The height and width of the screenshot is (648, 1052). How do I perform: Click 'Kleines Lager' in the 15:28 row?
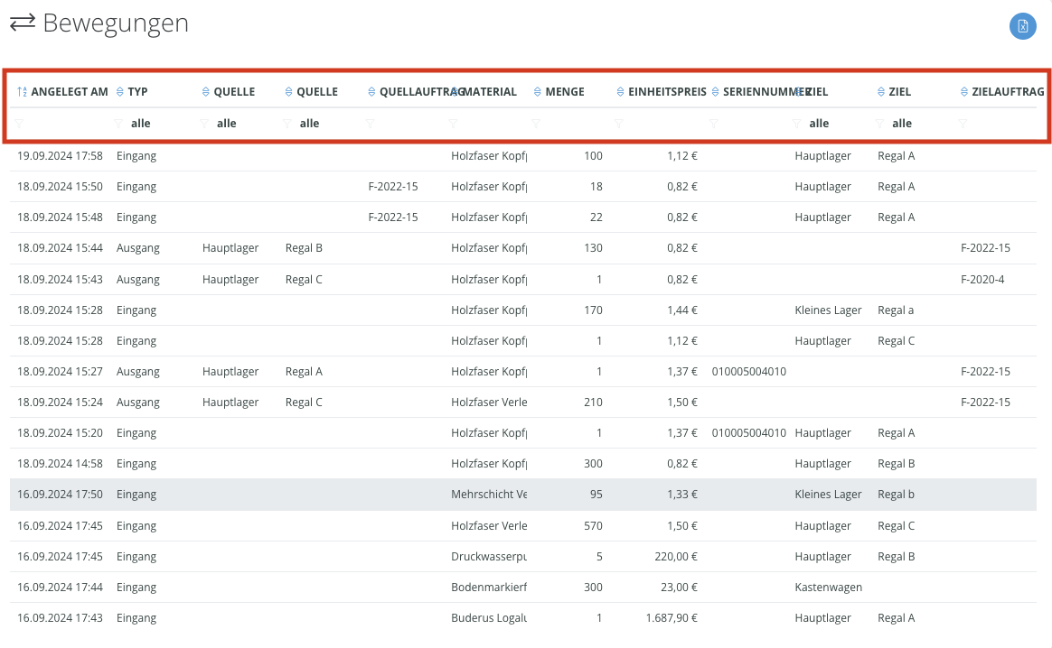pos(828,310)
